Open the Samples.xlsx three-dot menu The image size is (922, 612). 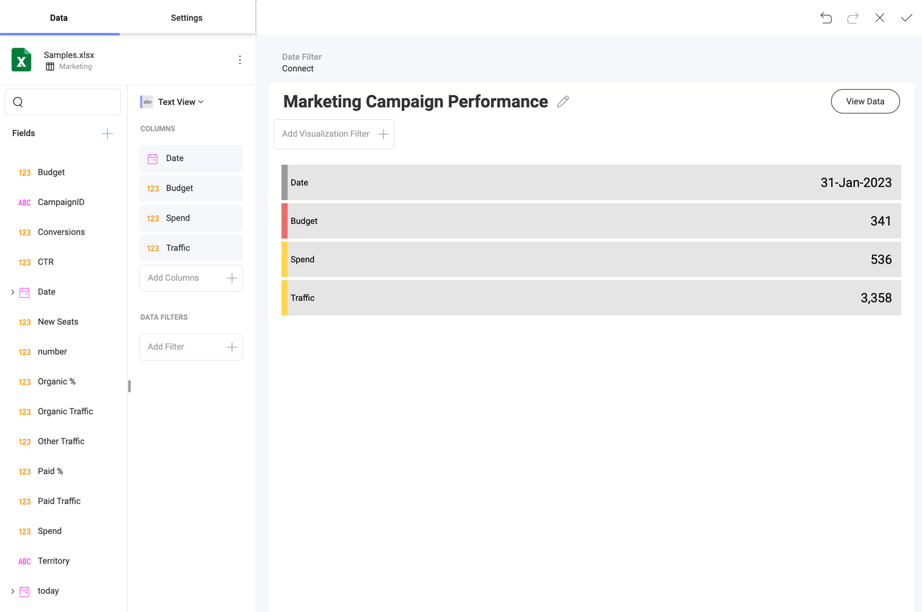[x=240, y=60]
